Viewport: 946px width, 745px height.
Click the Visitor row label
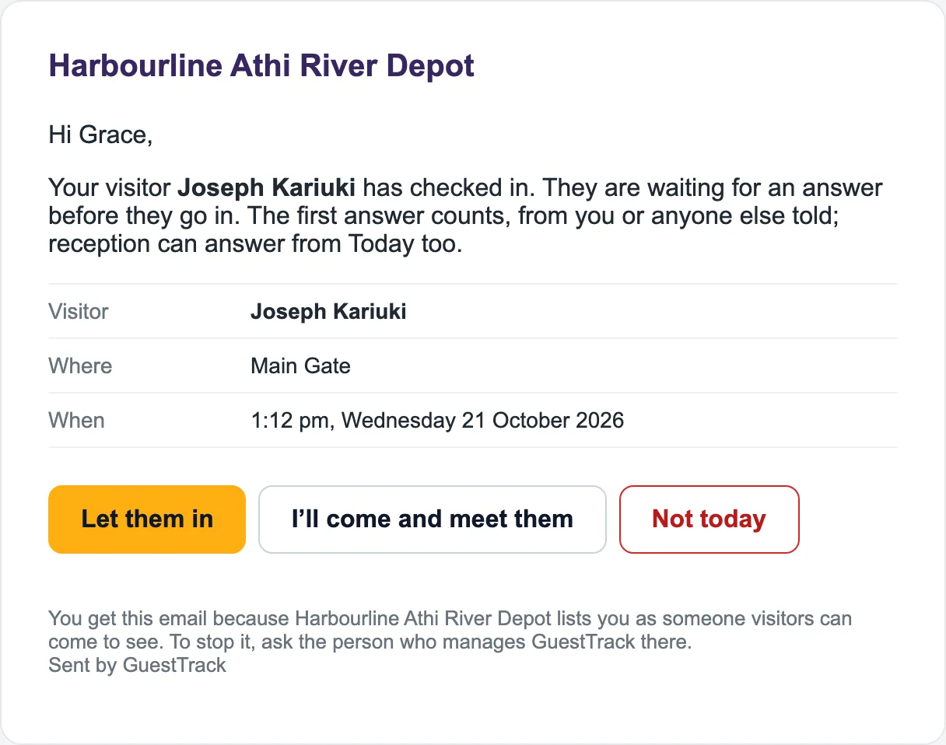(x=79, y=312)
